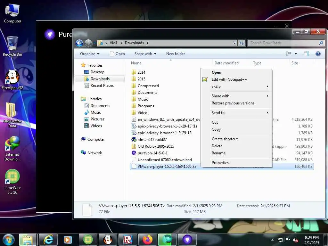Choose Delete from the context menu
This screenshot has height=246, width=328.
pyautogui.click(x=241, y=146)
